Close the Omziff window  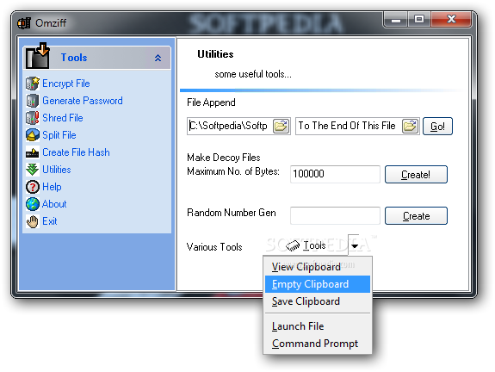451,20
